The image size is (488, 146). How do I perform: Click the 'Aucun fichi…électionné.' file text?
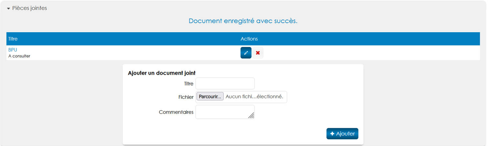pyautogui.click(x=254, y=97)
